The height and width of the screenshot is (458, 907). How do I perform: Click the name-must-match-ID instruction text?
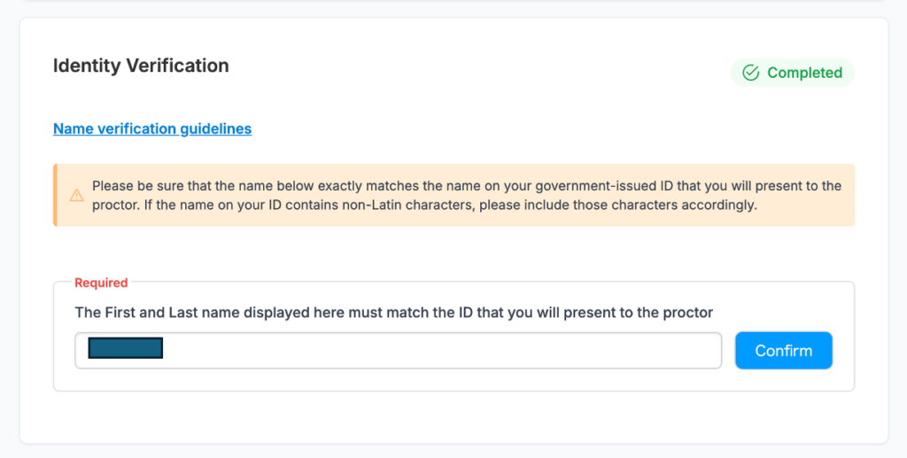coord(394,312)
